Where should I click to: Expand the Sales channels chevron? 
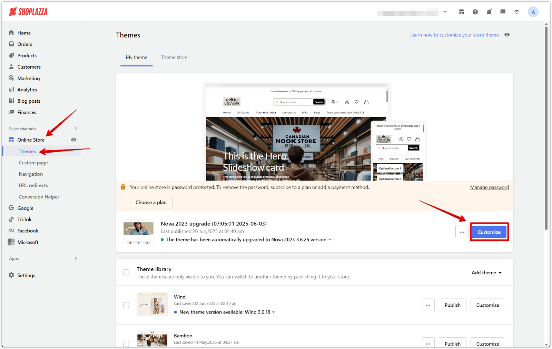[76, 129]
